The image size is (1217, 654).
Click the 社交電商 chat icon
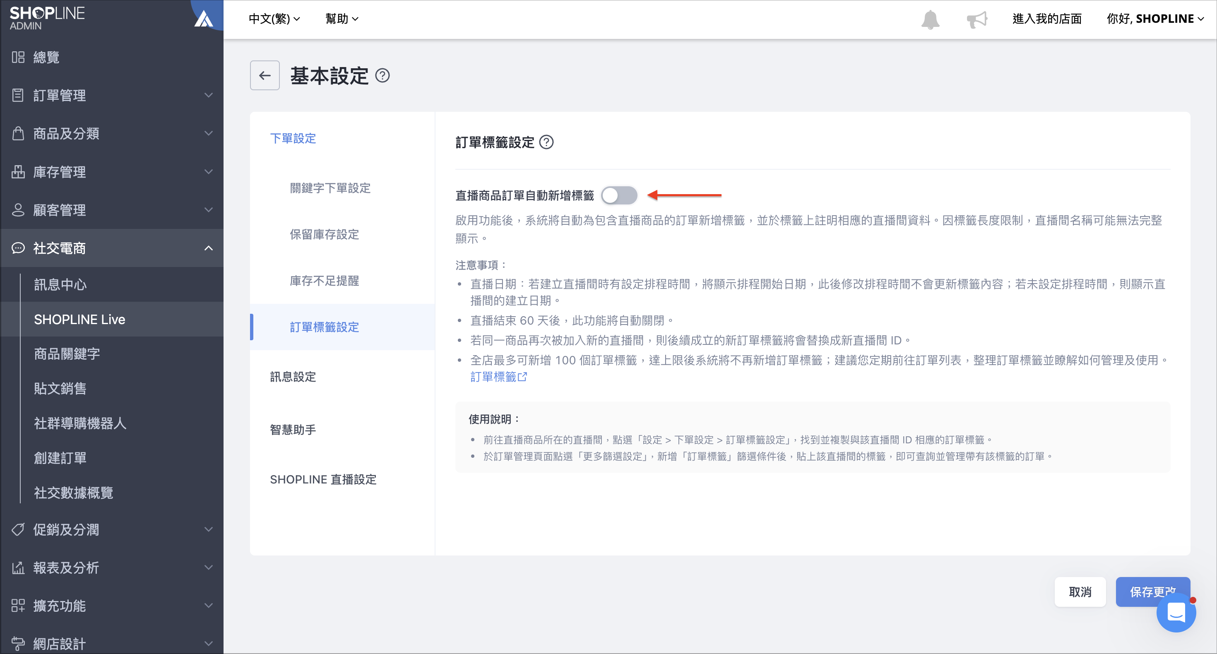18,248
